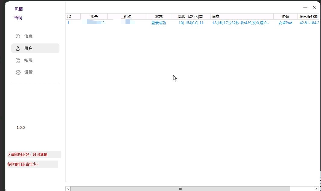The width and height of the screenshot is (321, 191).
Task: Switch to the 拓展 menu label
Action: [x=28, y=60]
